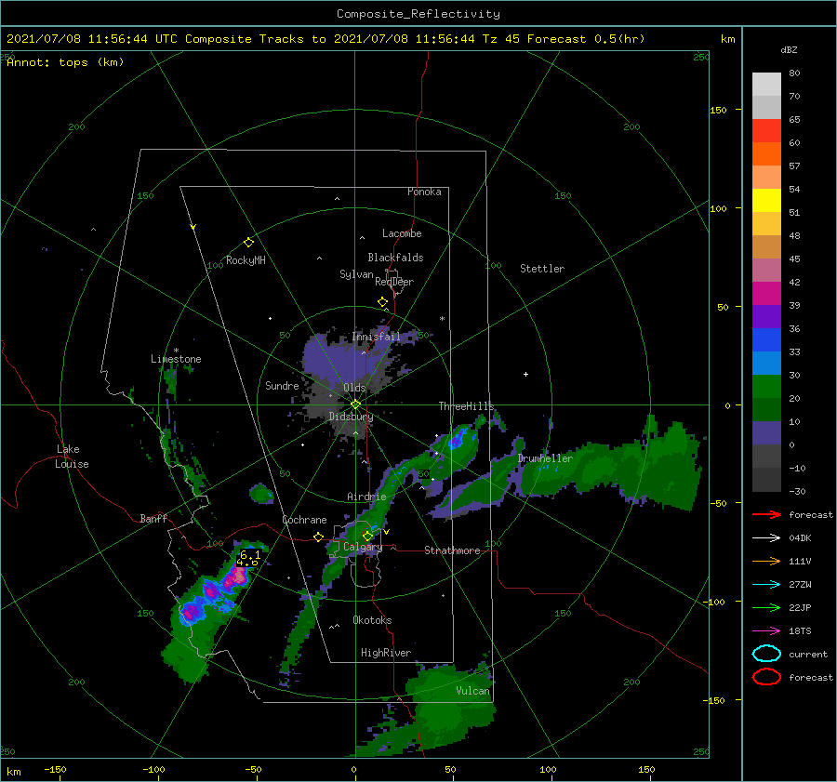Pick the magenta swatch between 42 and 39
This screenshot has width=837, height=782.
[x=766, y=293]
